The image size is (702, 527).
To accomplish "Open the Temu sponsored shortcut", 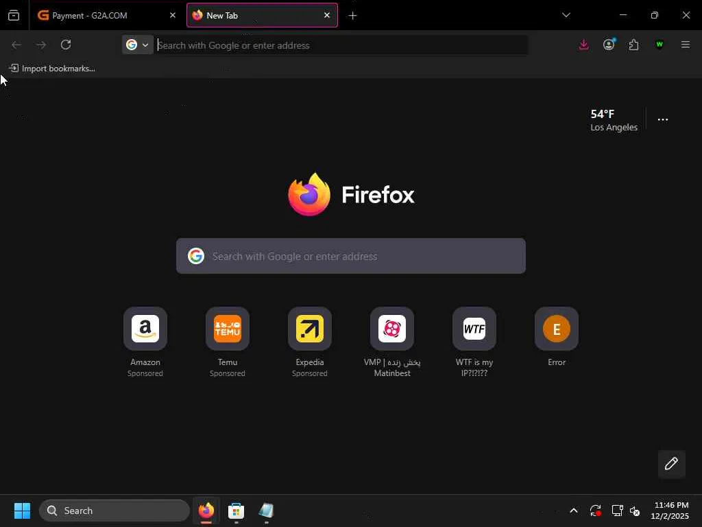I will (x=228, y=342).
